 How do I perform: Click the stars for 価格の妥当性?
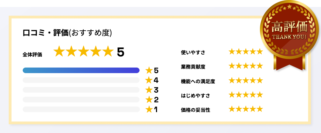click(246, 109)
